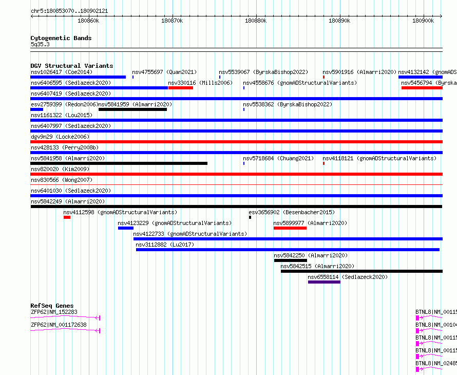Open esv2759399 (Redon2006) label
457x375 pixels.
coord(64,104)
